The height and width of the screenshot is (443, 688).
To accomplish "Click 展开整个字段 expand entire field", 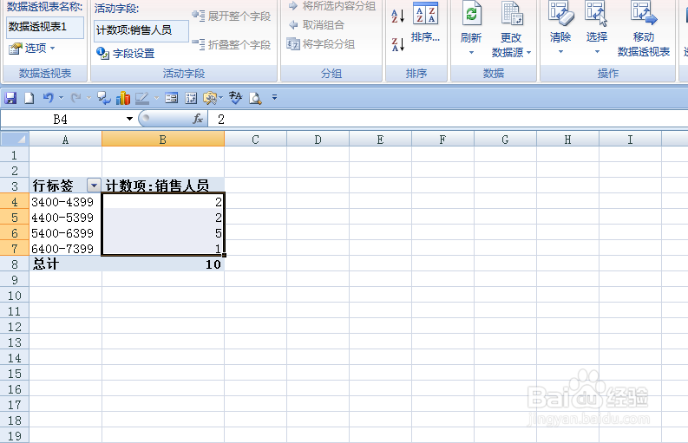I will click(x=232, y=16).
